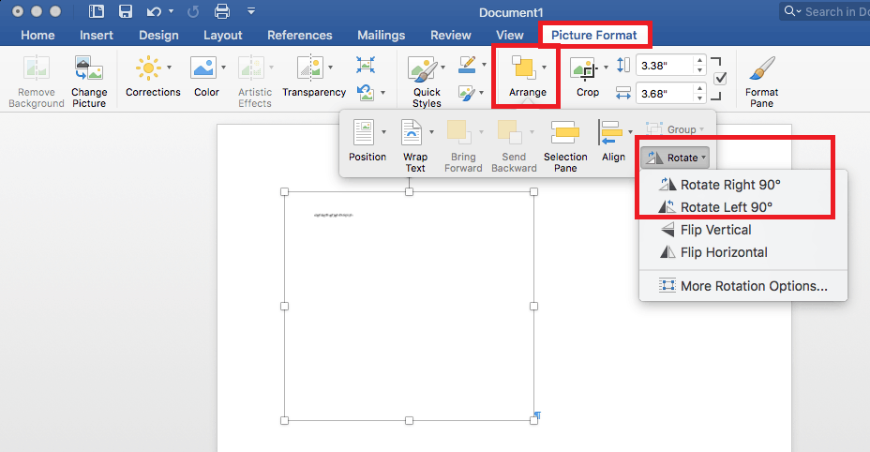Image resolution: width=870 pixels, height=452 pixels.
Task: Expand the Rotate dropdown button
Action: [675, 158]
